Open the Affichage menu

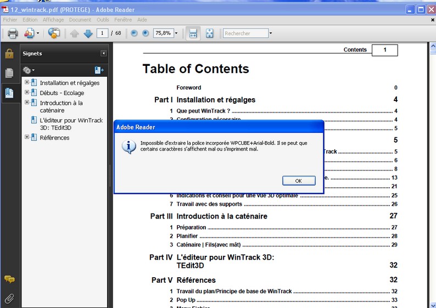tap(53, 20)
